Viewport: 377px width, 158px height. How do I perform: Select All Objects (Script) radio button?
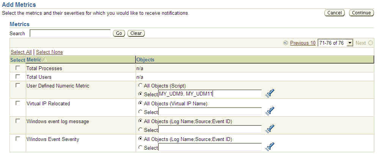pyautogui.click(x=140, y=85)
